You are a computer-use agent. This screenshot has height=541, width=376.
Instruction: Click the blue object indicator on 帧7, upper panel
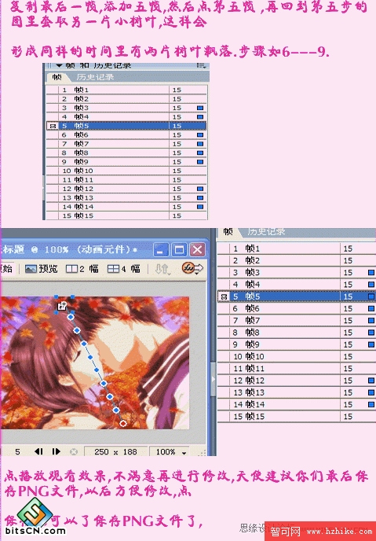[200, 144]
